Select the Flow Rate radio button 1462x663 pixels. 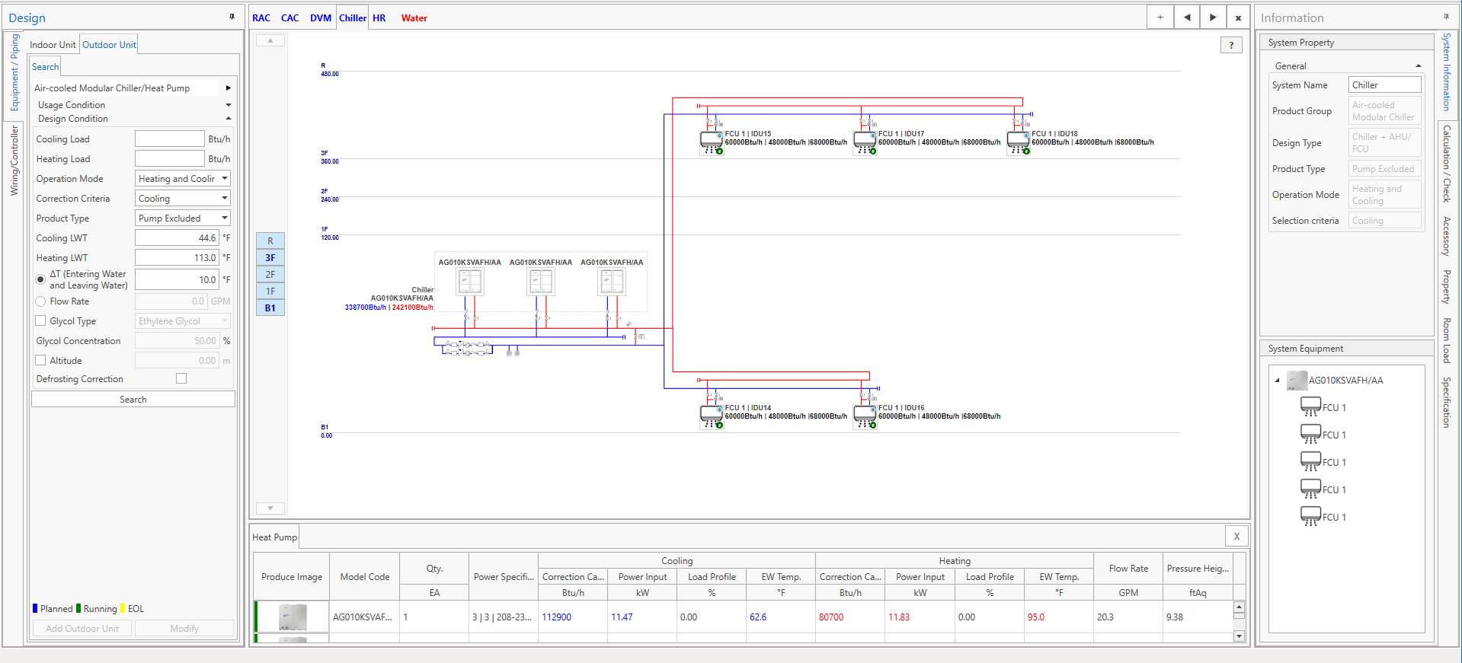click(x=41, y=301)
